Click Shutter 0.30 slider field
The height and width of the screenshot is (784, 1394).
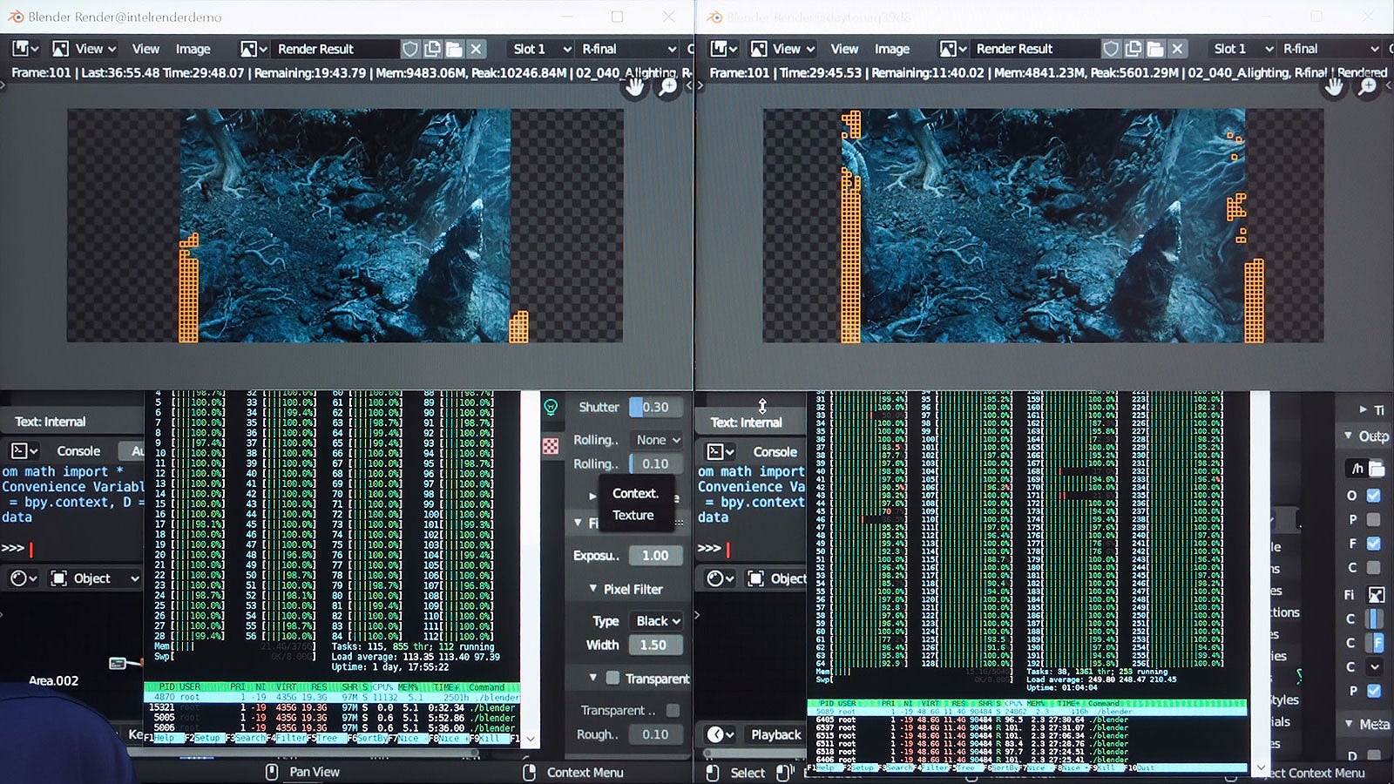pyautogui.click(x=656, y=407)
